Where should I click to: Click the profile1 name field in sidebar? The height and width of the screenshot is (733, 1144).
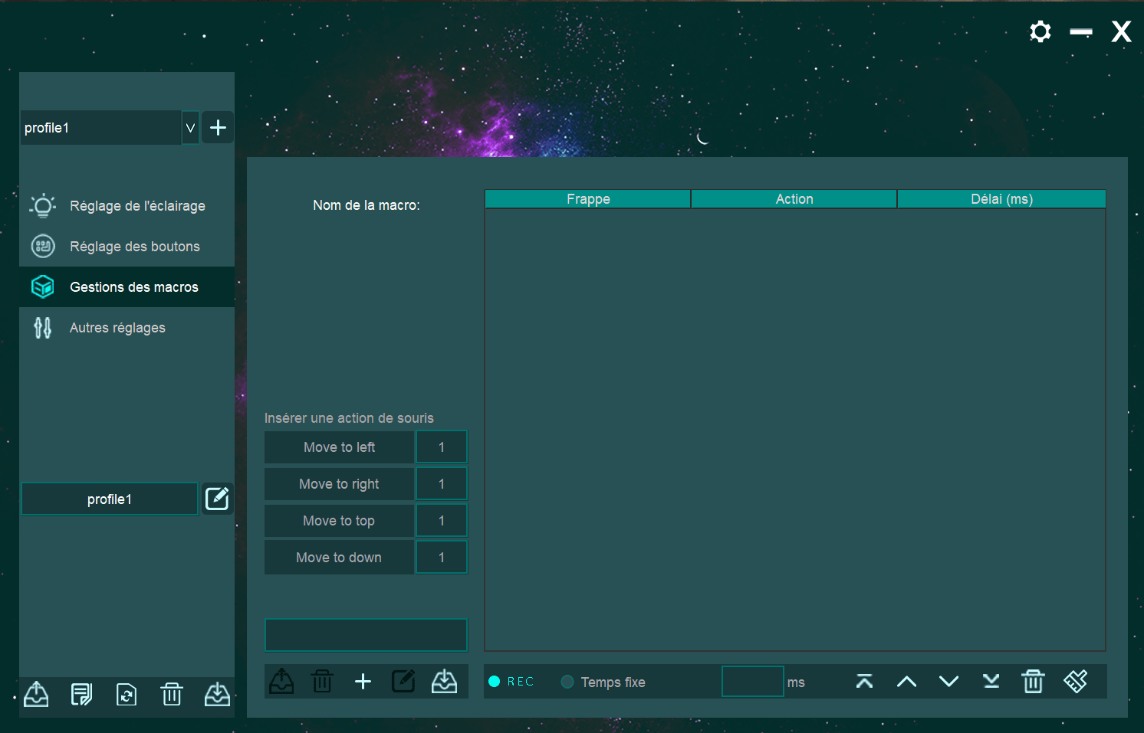point(110,499)
